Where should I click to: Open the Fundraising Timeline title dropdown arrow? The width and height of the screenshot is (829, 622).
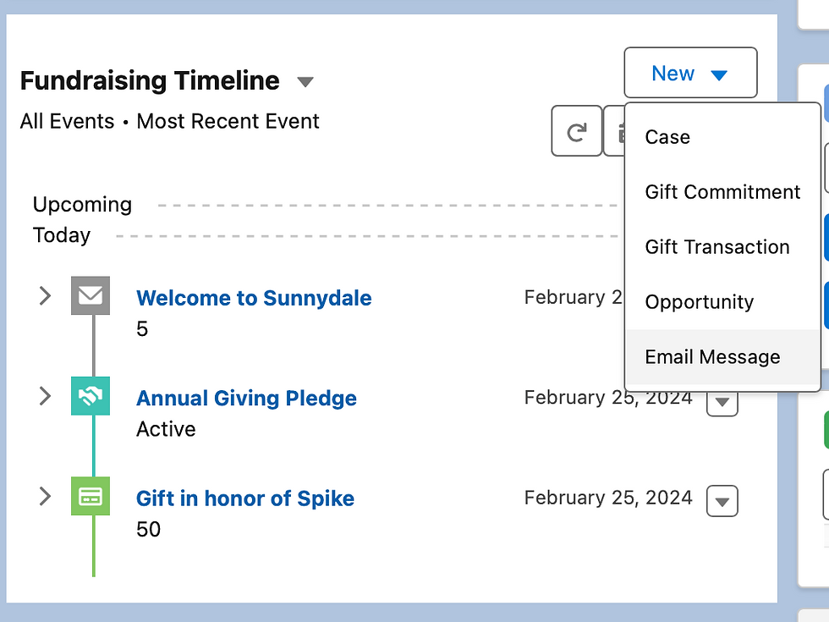tap(305, 82)
